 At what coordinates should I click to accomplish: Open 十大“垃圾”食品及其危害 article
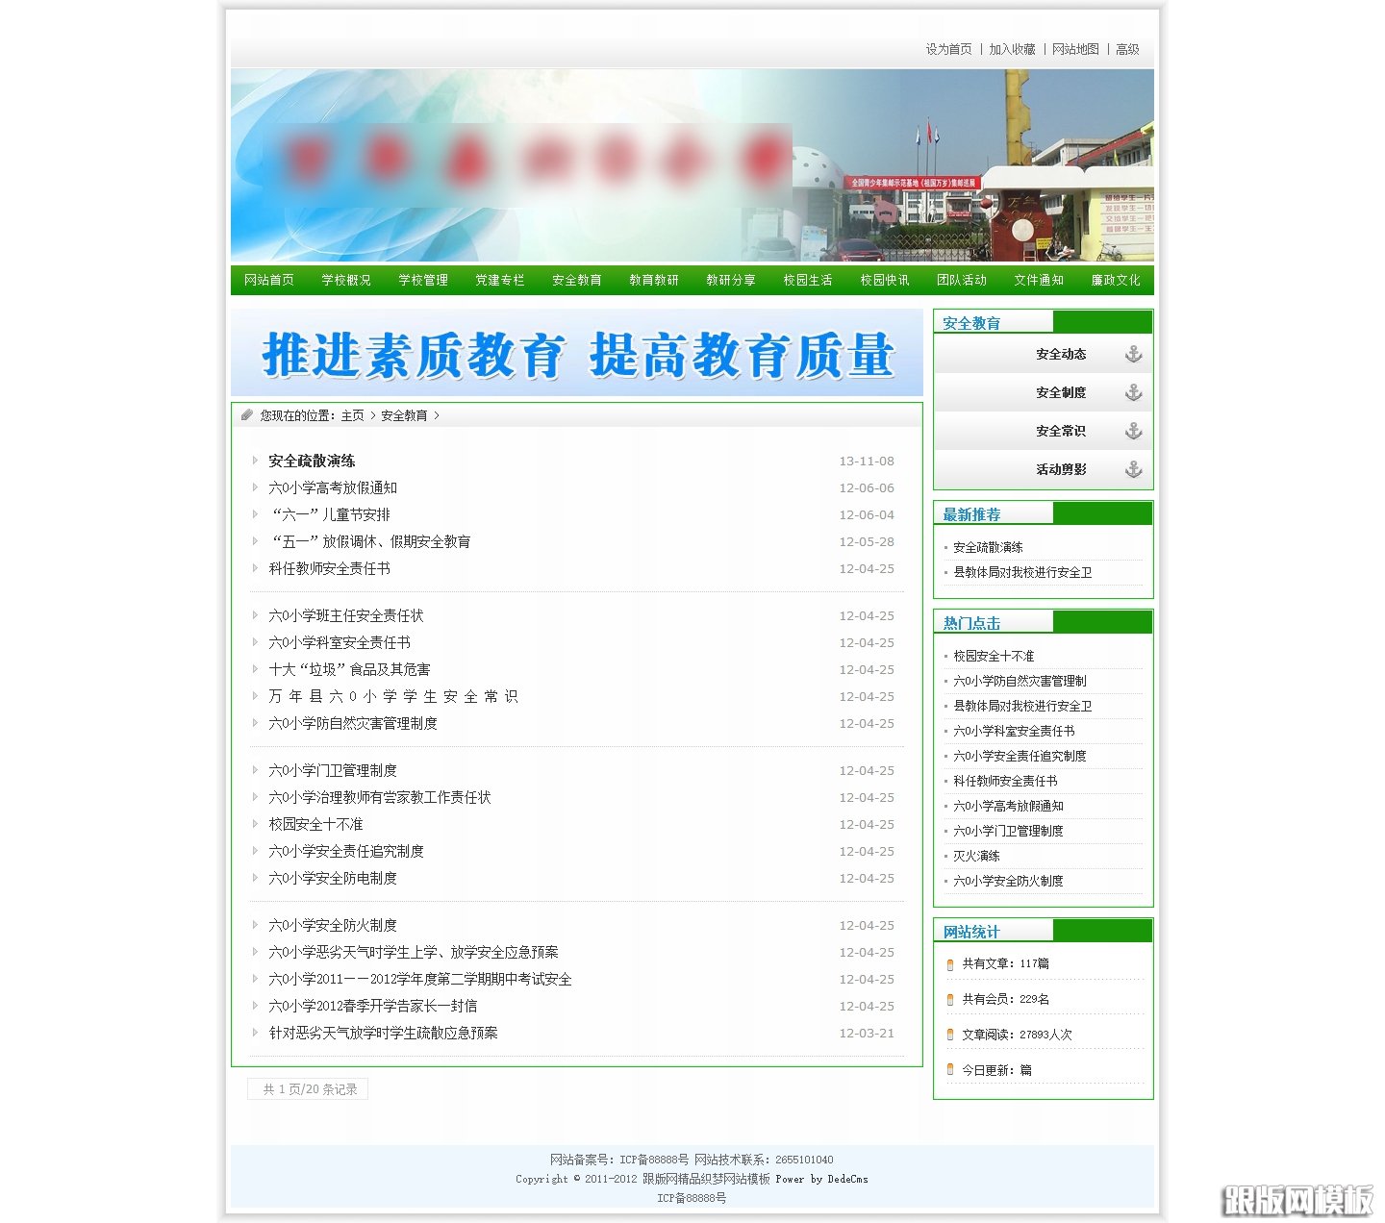pos(350,669)
